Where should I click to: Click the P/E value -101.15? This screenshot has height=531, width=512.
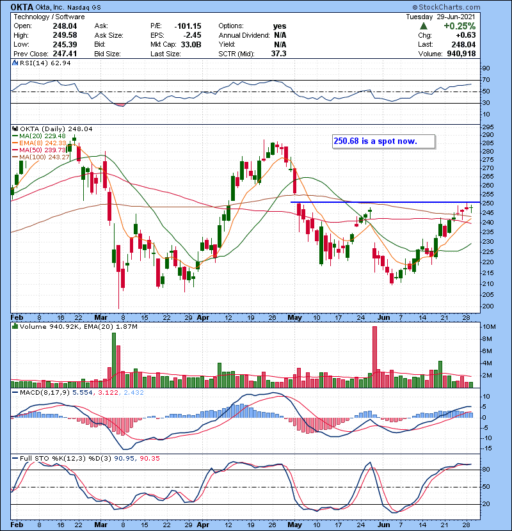(188, 26)
